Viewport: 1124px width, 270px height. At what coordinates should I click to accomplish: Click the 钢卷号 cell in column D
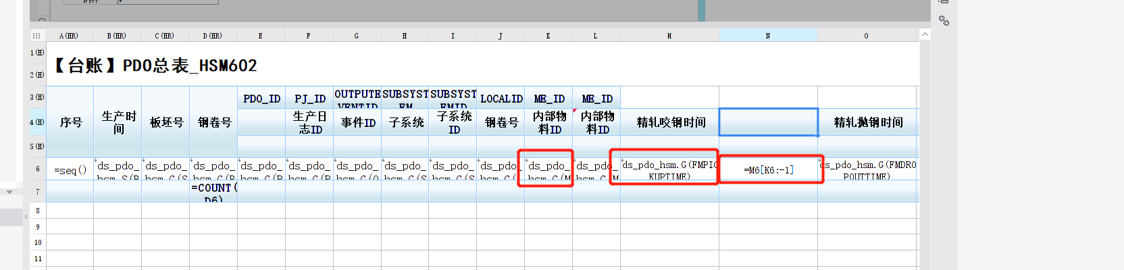(x=214, y=122)
